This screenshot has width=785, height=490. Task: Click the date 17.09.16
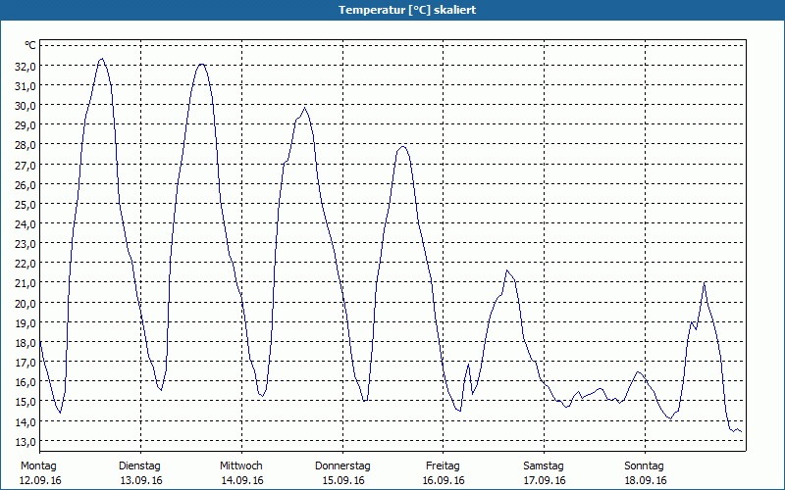click(x=545, y=480)
